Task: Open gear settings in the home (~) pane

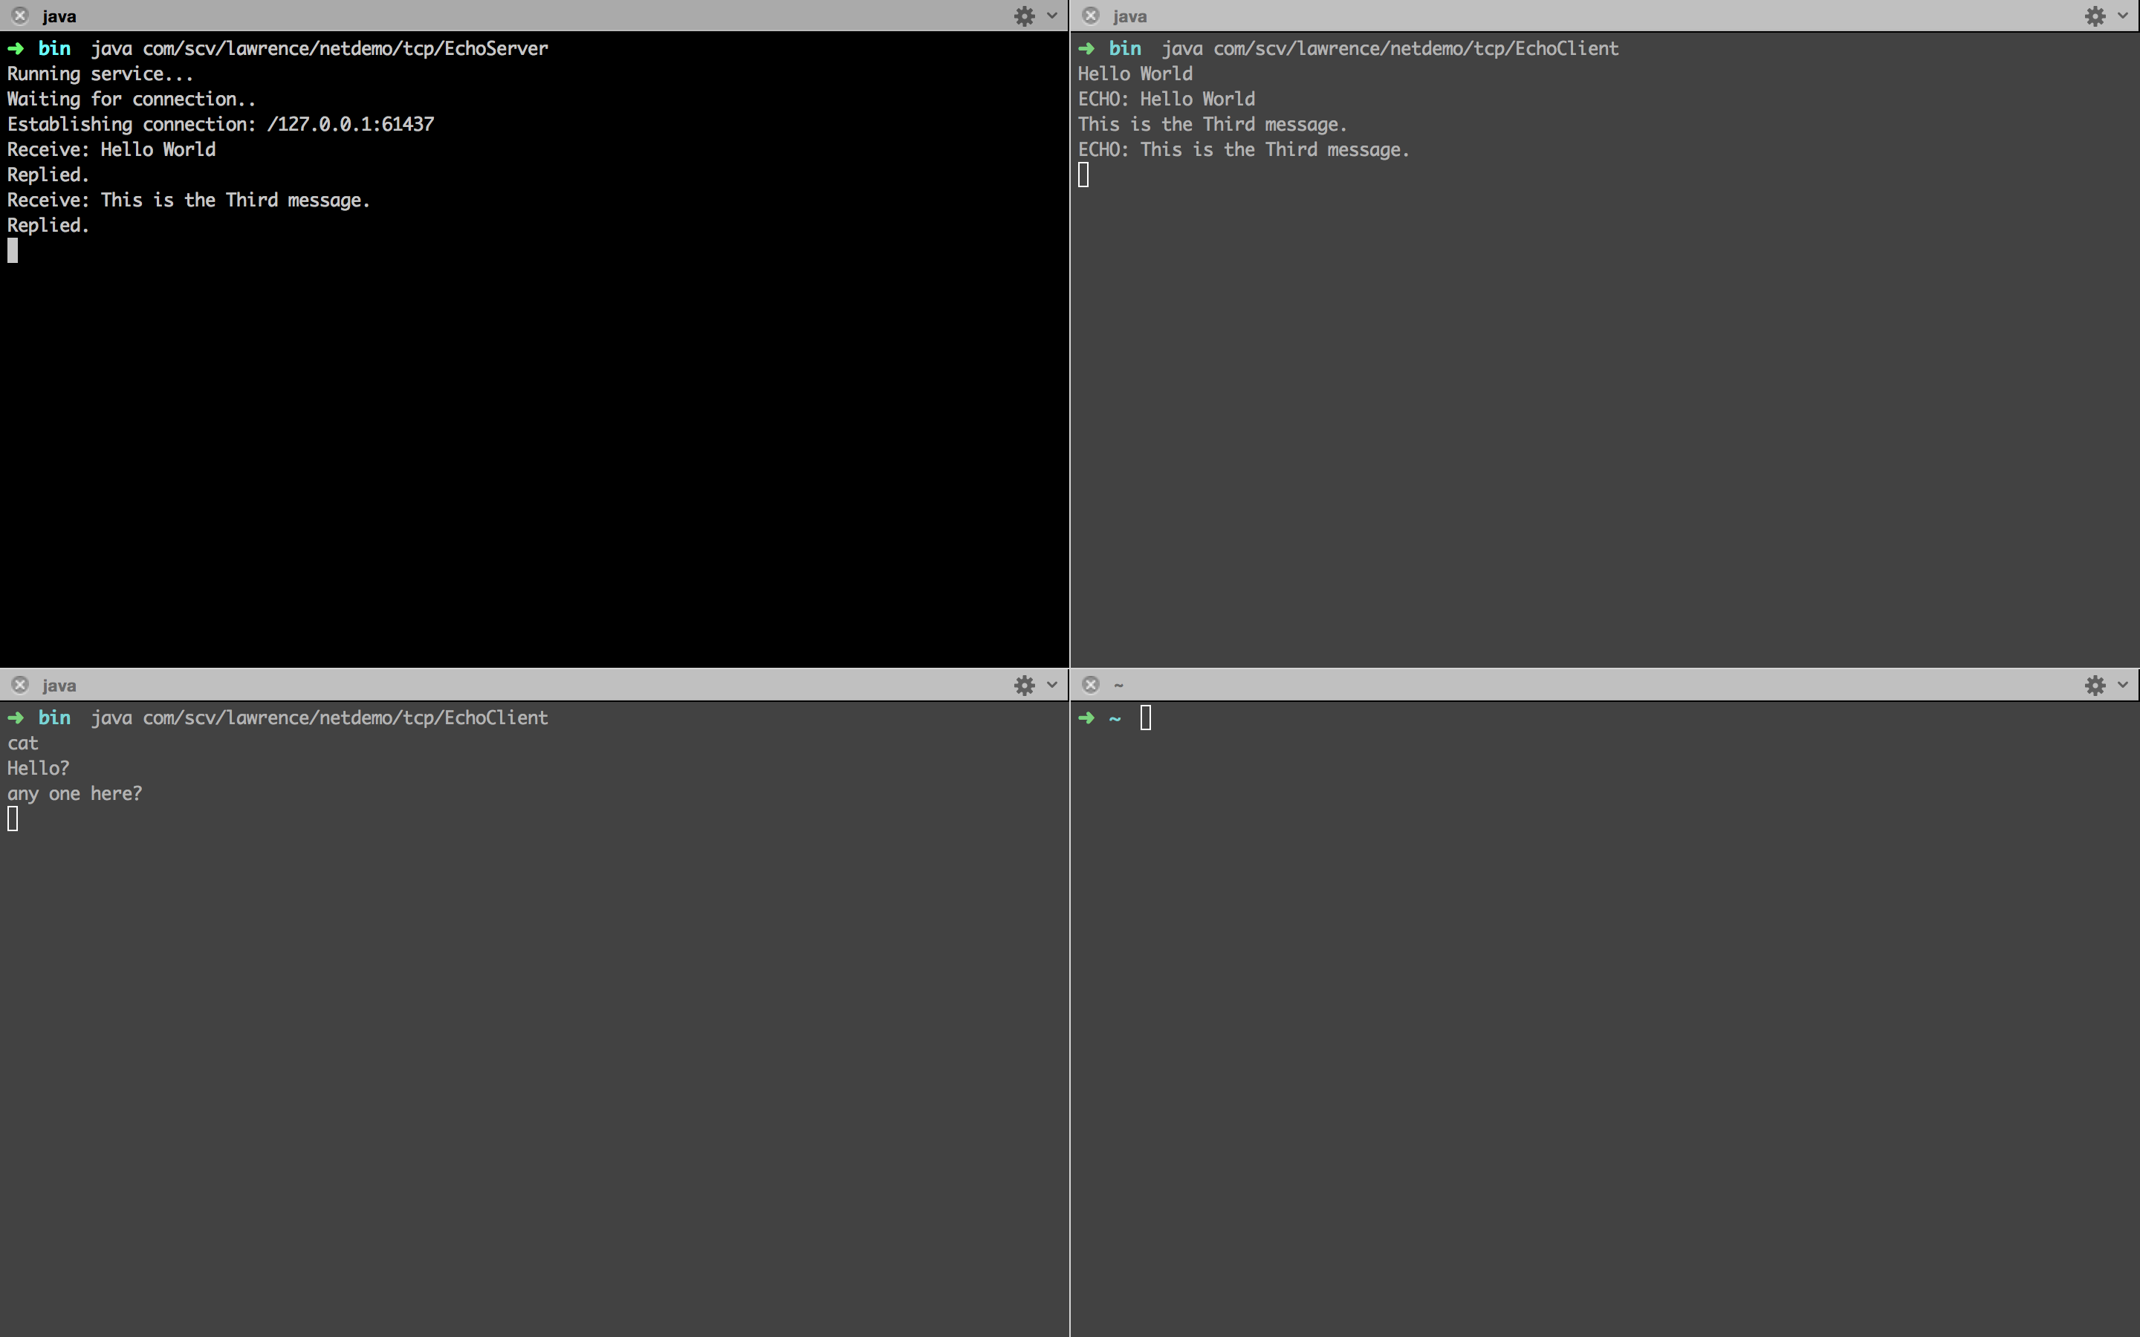Action: [2095, 686]
